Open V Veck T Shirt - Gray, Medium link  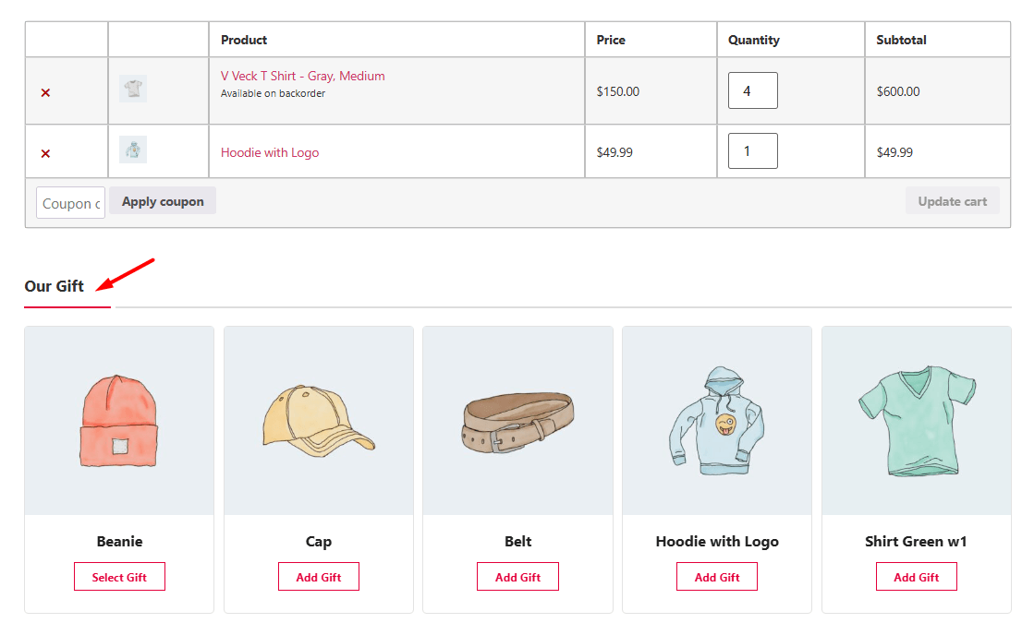pyautogui.click(x=302, y=77)
